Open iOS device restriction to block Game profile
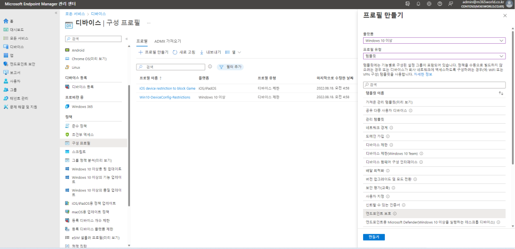515x249 pixels. 167,89
